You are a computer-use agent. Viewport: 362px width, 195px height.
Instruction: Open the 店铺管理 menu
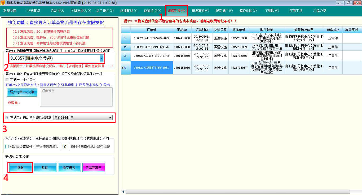tap(129, 11)
